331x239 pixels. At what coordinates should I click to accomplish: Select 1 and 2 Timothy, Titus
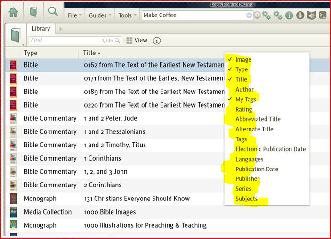[x=115, y=145]
